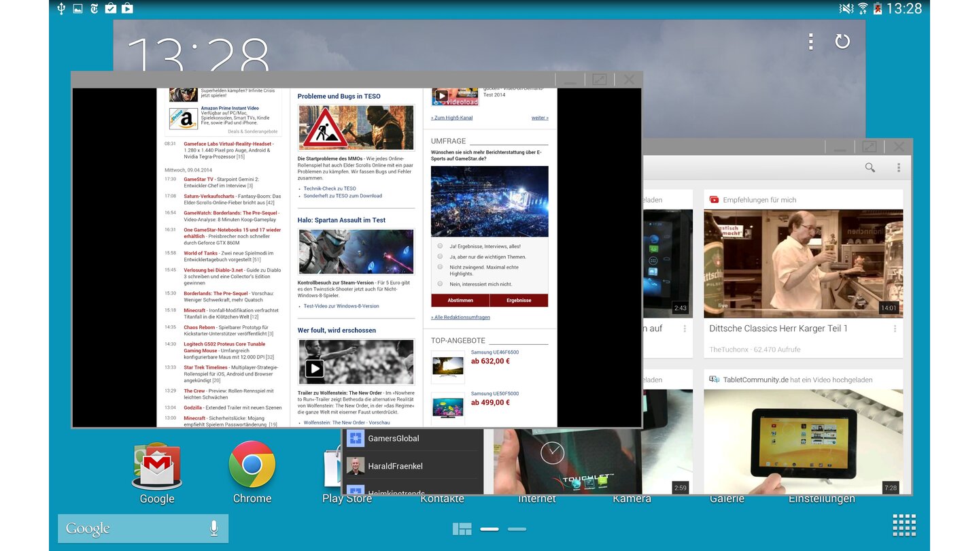Open 'Zum High5-Kanal' link
The width and height of the screenshot is (979, 551).
[x=451, y=118]
